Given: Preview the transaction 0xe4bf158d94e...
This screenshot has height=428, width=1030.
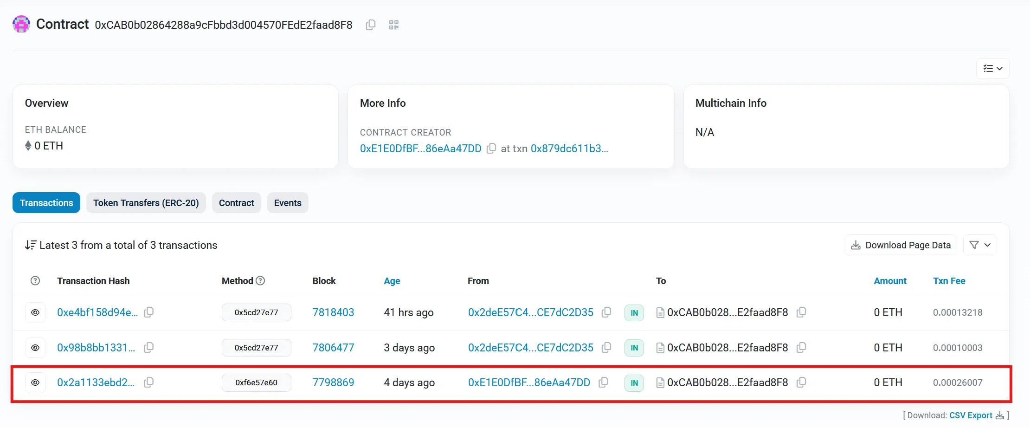Looking at the screenshot, I should coord(35,312).
